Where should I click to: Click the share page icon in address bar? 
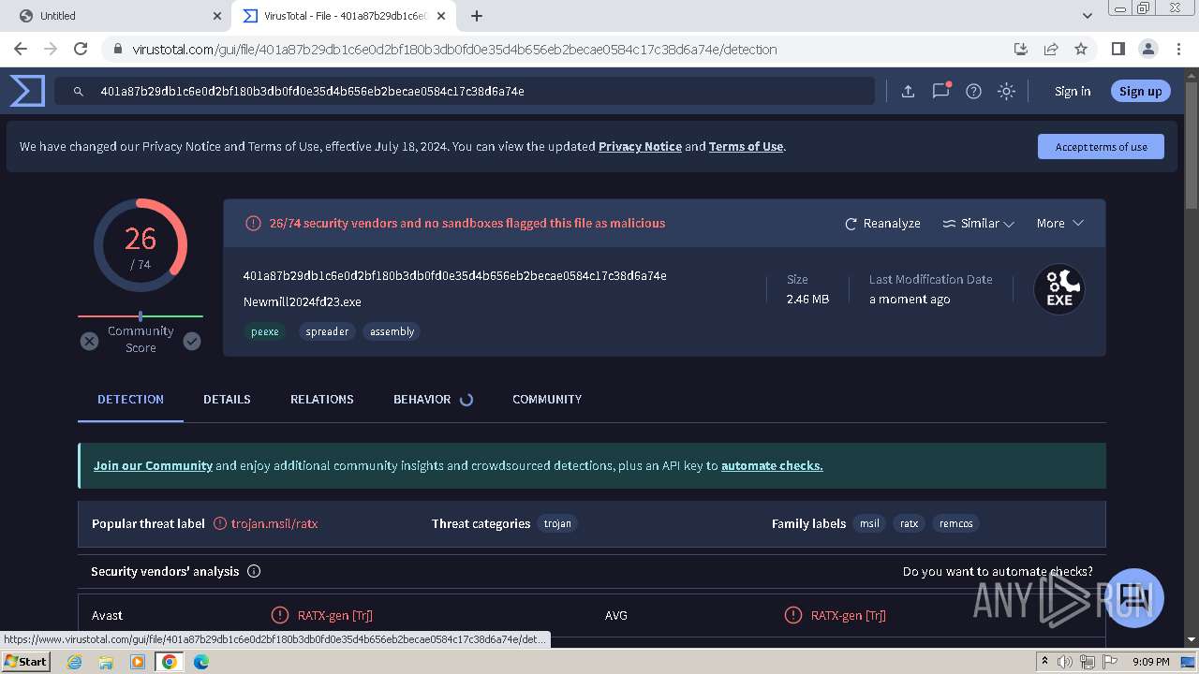tap(1051, 49)
